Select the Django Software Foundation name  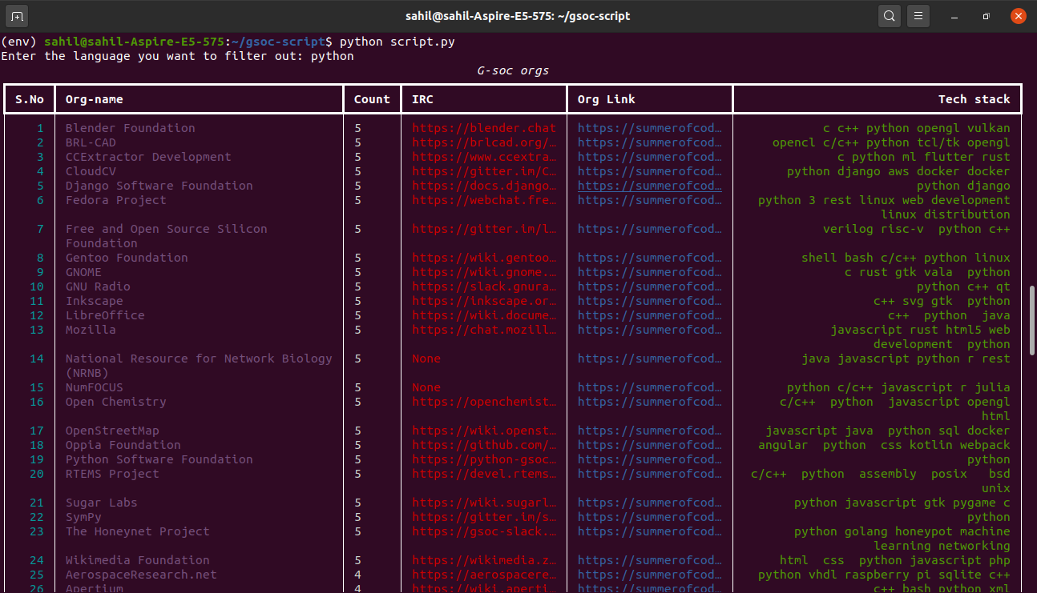(x=159, y=186)
